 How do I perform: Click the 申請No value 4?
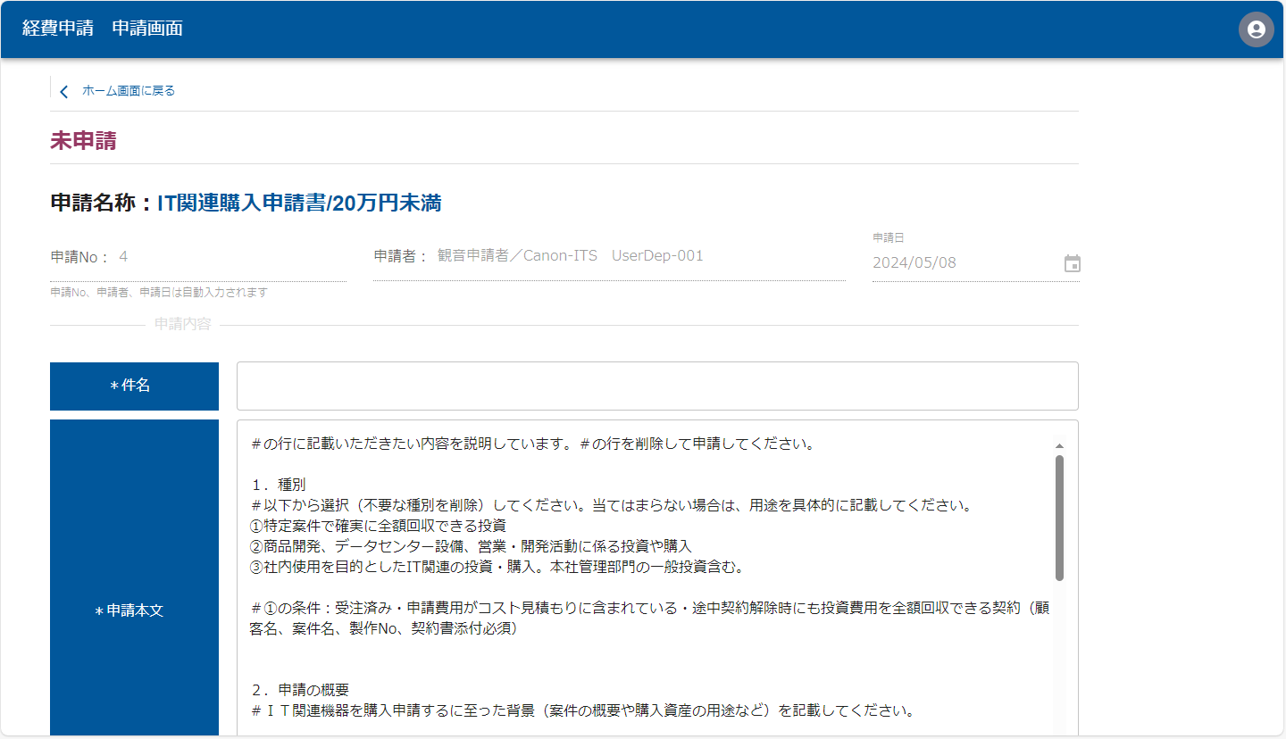coord(123,257)
